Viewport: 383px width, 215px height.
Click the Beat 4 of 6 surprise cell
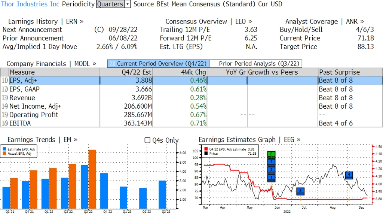335,123
